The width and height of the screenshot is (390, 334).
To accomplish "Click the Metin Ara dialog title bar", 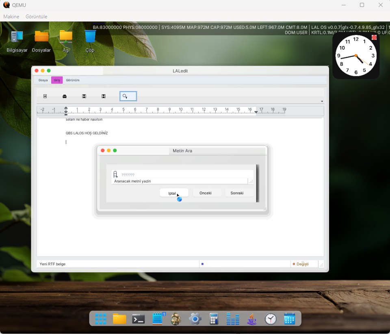I will [182, 151].
